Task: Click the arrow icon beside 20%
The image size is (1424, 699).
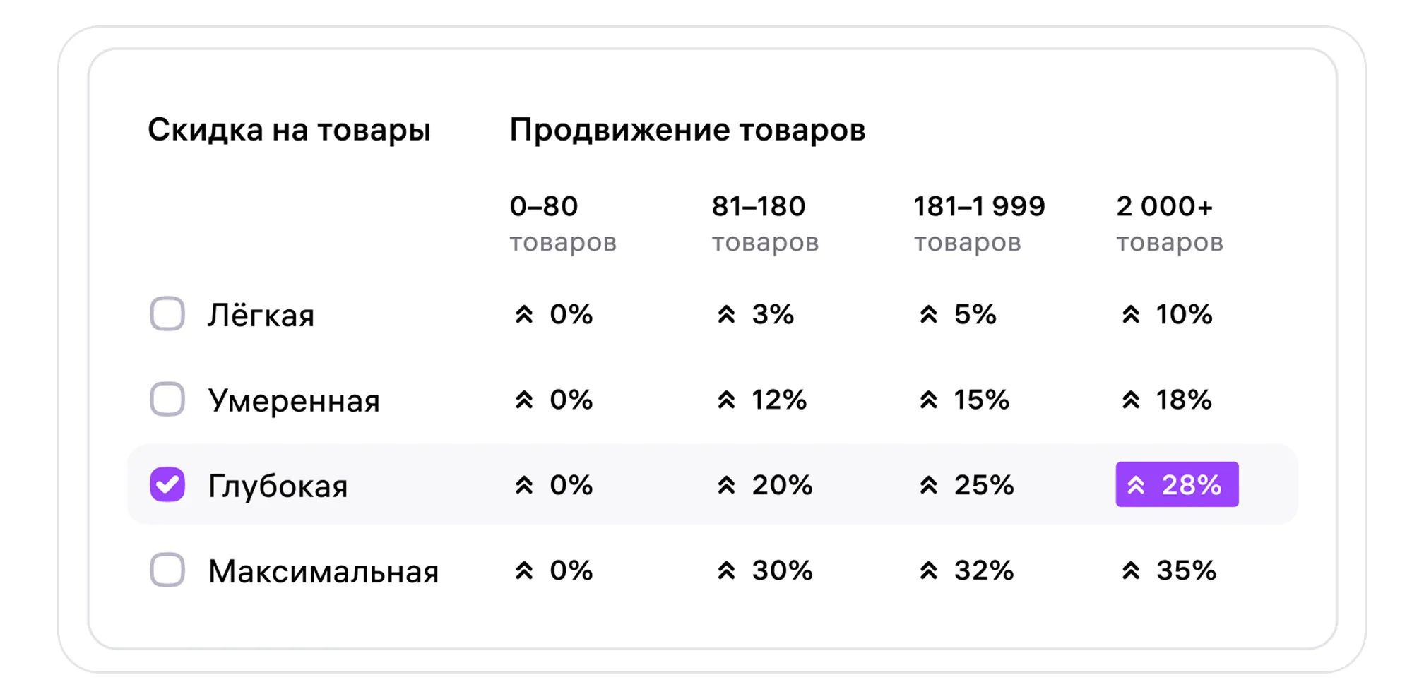Action: (x=726, y=485)
